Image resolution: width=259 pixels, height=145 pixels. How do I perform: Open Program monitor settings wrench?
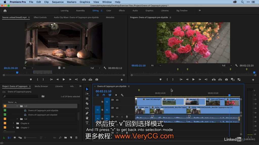236,65
